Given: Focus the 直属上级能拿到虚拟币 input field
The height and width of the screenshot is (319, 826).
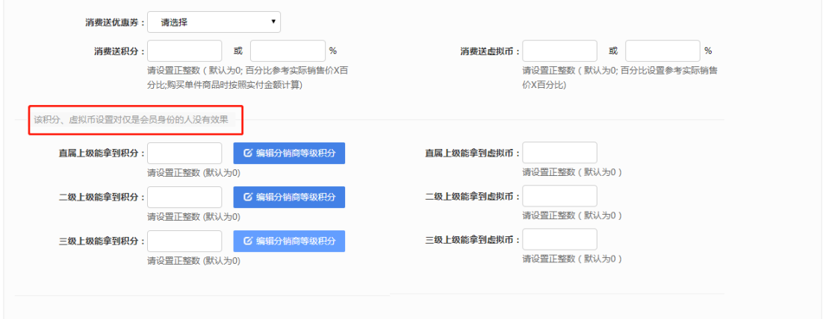Looking at the screenshot, I should click(559, 153).
